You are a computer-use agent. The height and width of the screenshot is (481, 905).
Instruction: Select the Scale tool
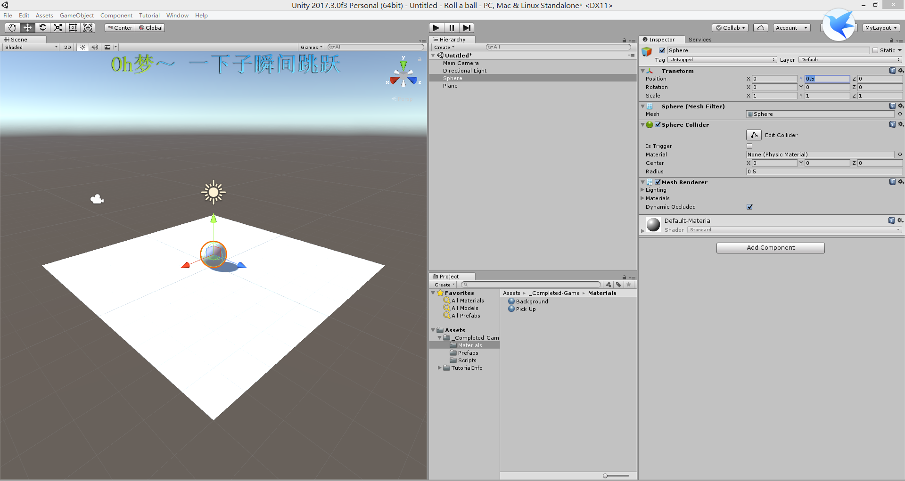click(x=58, y=27)
